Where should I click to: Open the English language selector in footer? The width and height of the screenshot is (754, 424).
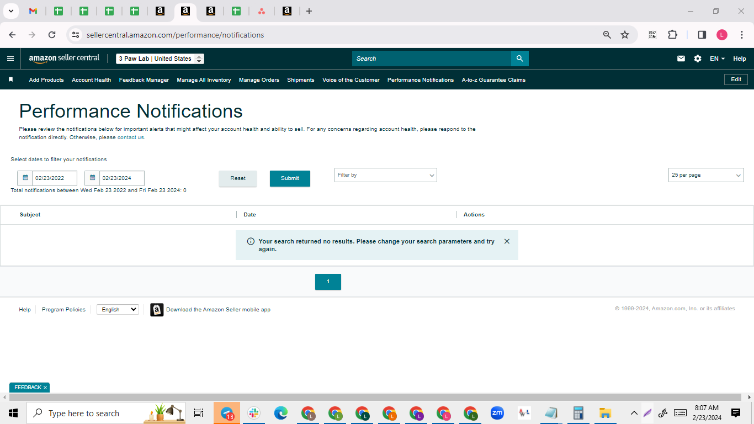[118, 310]
